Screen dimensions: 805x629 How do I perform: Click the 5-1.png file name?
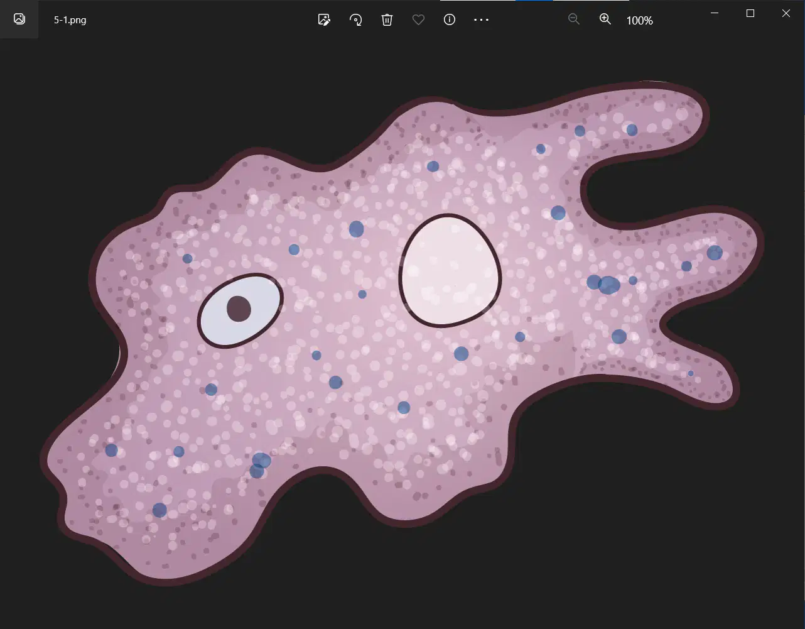[70, 20]
